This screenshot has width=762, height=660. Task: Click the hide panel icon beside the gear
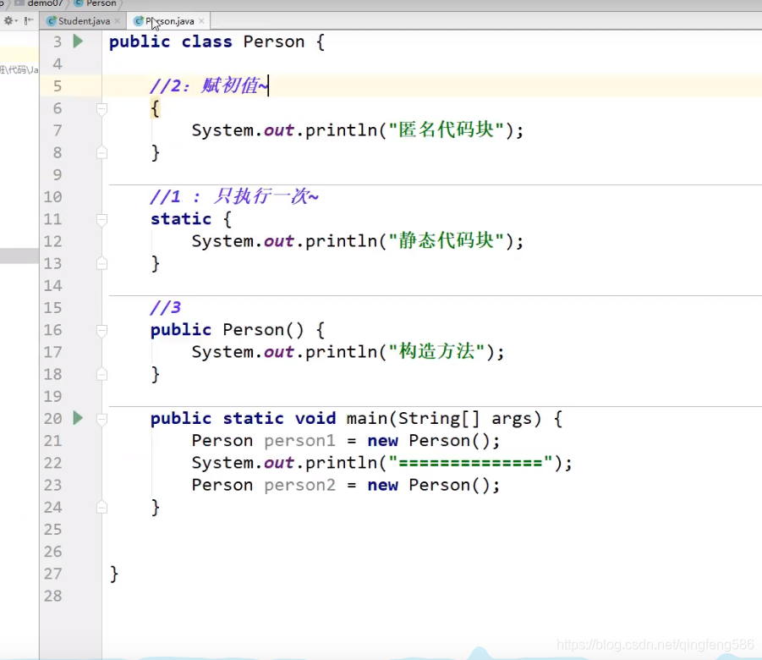(x=29, y=20)
